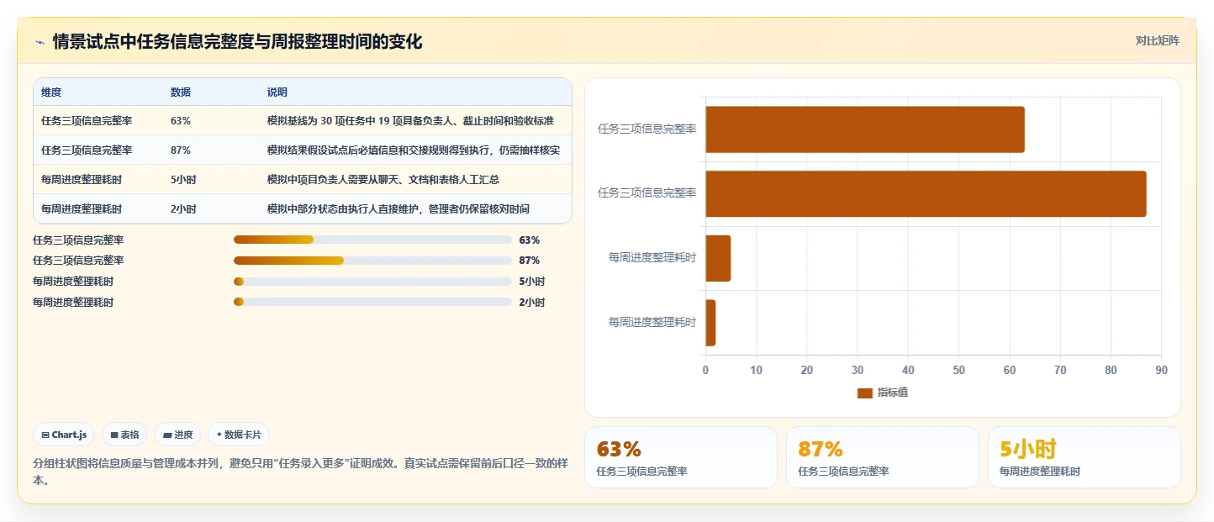
Task: Click the 2小时 value beside the progress bar
Action: [x=532, y=302]
